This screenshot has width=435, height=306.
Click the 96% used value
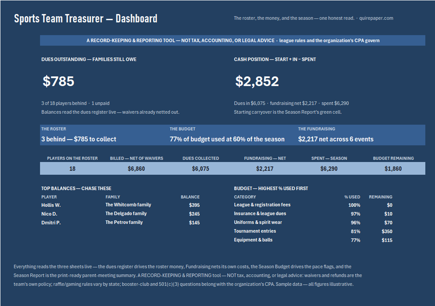[x=355, y=223]
